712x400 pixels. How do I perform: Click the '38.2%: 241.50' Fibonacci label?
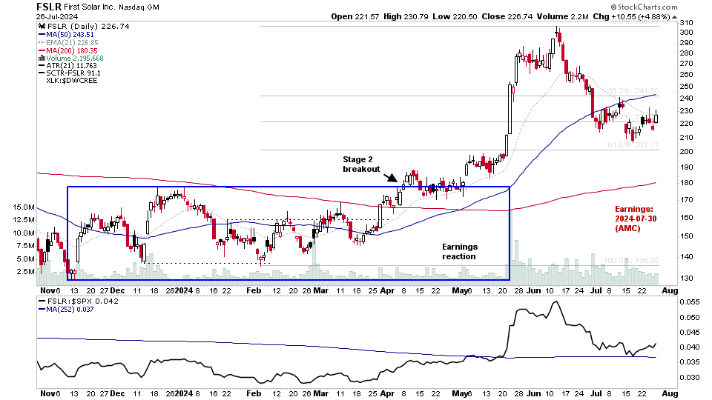point(633,91)
